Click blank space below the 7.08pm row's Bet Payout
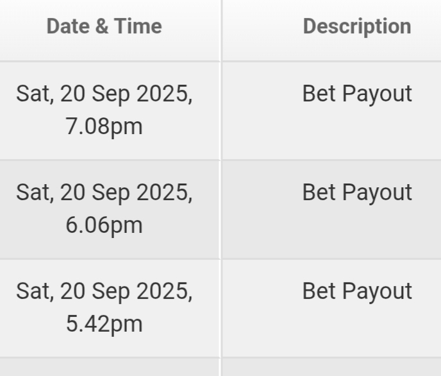The width and height of the screenshot is (441, 376). pos(357,132)
